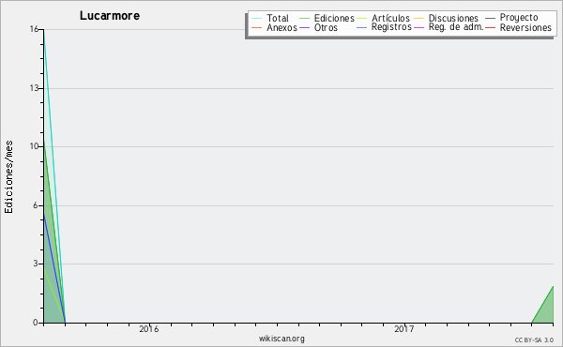
Task: Click the 16 y-axis value
Action: pyautogui.click(x=34, y=29)
